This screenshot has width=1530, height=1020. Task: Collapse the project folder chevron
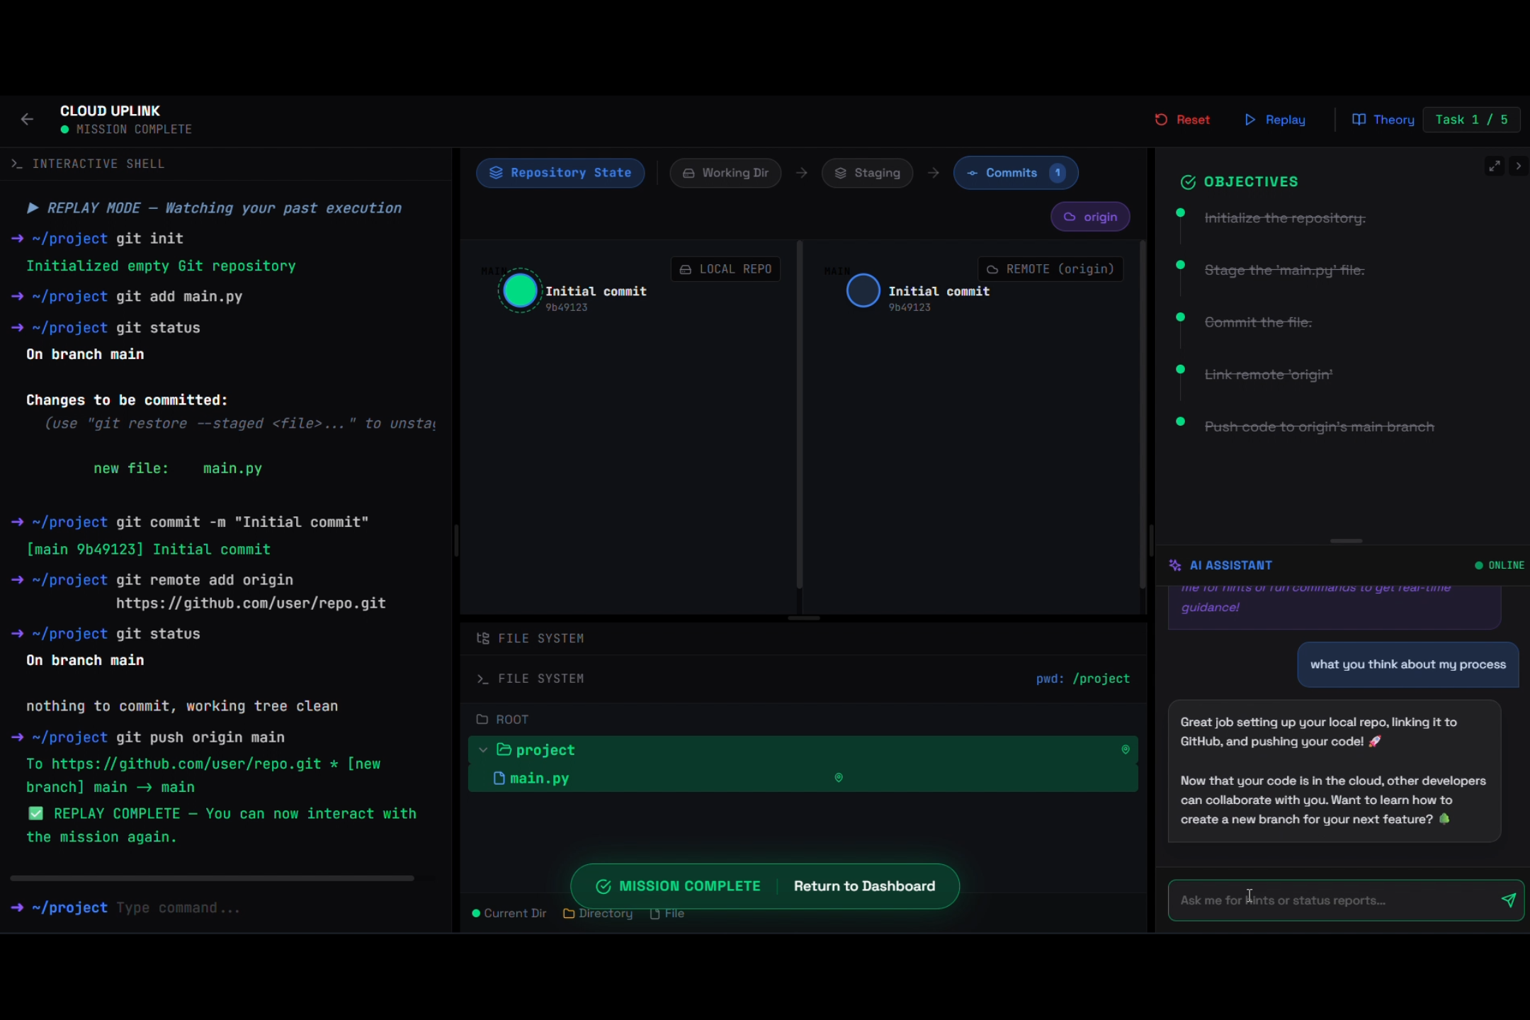[x=483, y=749]
